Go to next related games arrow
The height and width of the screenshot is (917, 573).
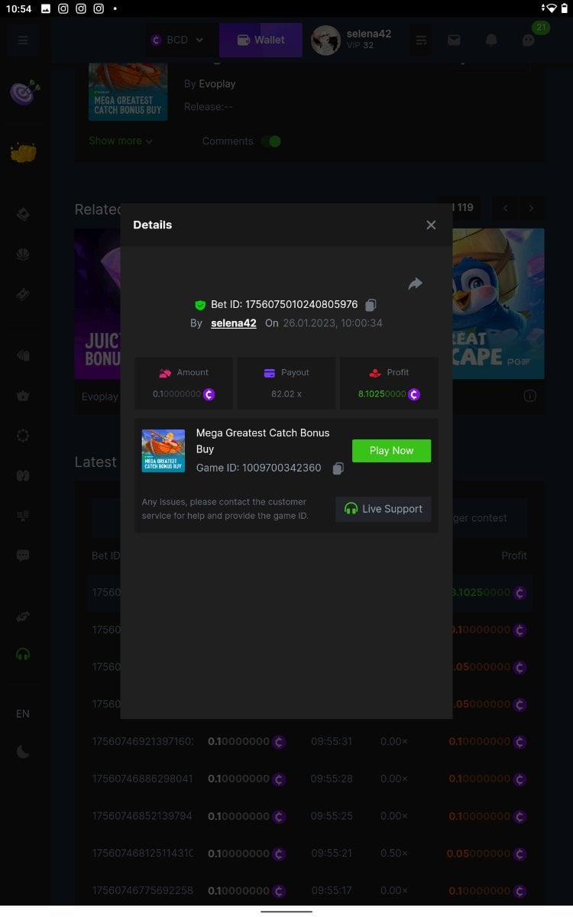pos(531,208)
